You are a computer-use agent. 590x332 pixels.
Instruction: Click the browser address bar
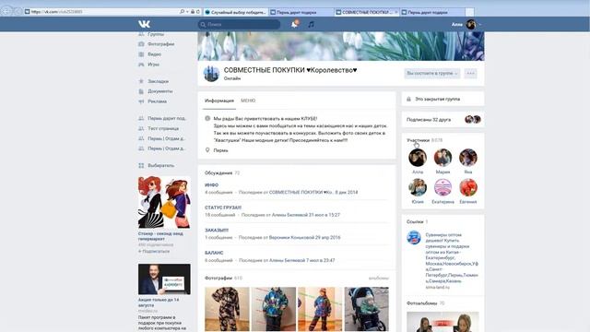[101, 12]
